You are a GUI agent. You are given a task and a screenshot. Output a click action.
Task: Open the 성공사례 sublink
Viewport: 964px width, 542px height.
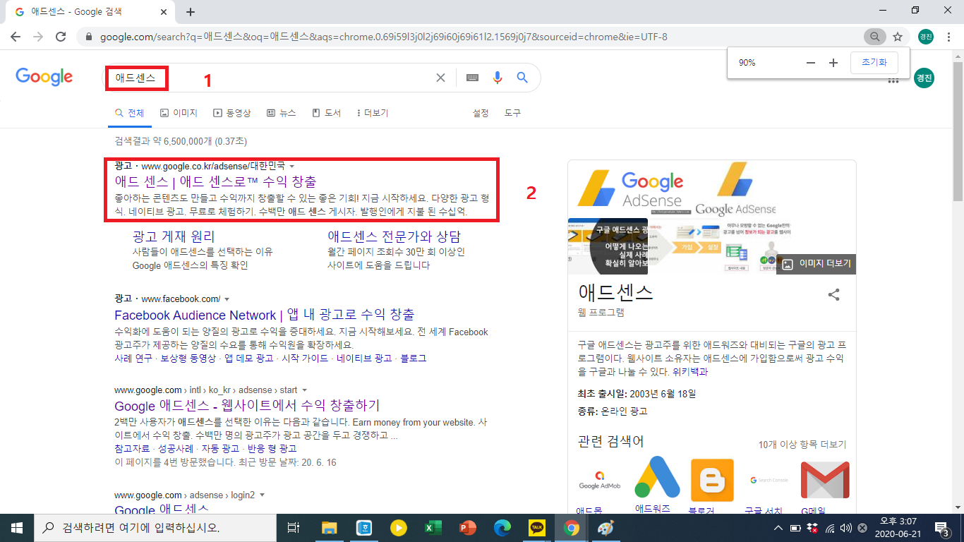pyautogui.click(x=176, y=449)
